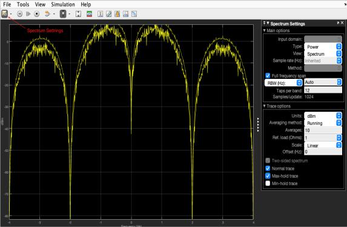Click the dark zoom tool icon
The height and width of the screenshot is (227, 347).
63,14
